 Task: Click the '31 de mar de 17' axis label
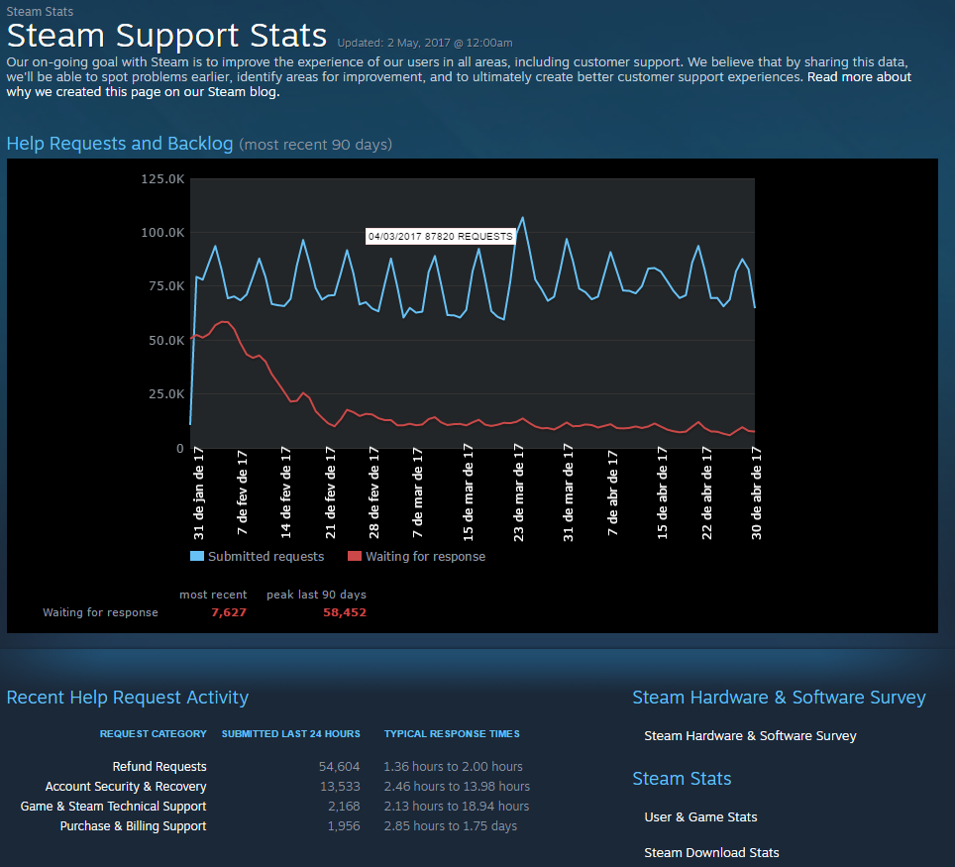pos(568,492)
